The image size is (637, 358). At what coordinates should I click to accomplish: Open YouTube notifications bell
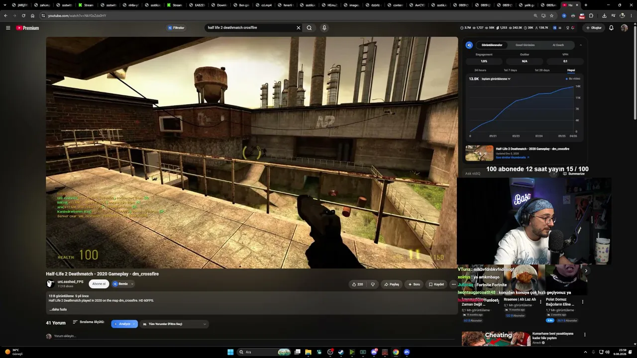(x=611, y=28)
